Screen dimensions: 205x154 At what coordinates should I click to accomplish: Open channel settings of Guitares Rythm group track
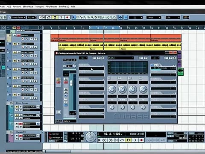(38, 107)
